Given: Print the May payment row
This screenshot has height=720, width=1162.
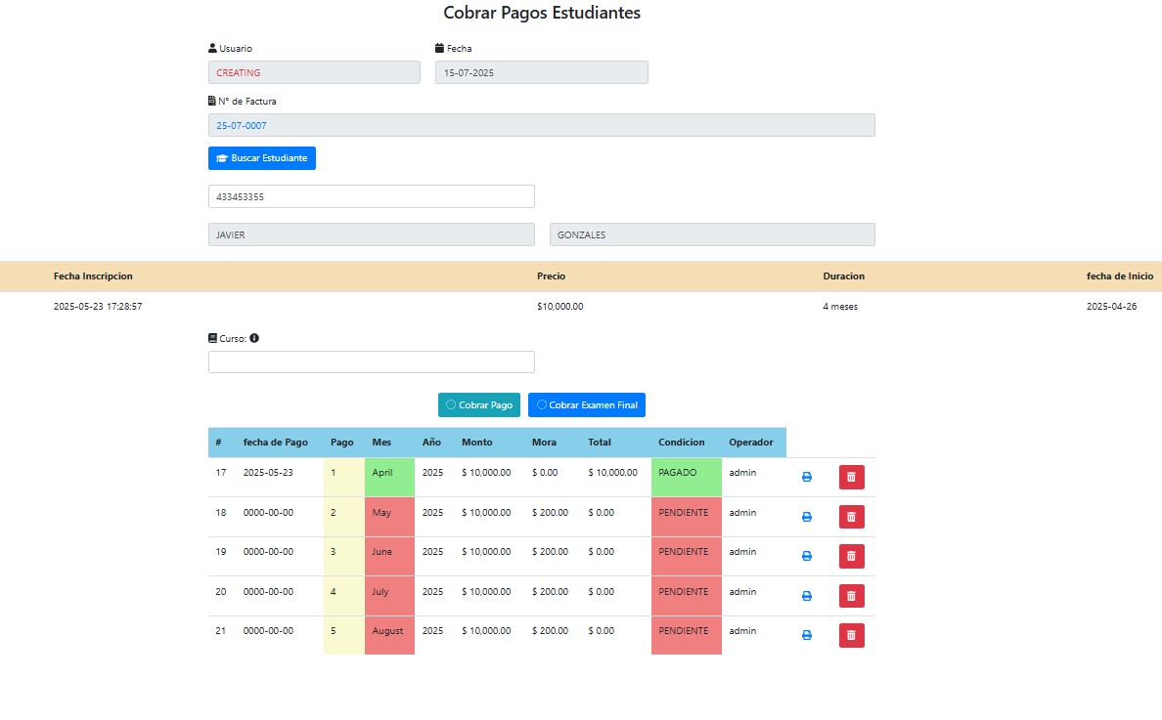Looking at the screenshot, I should [x=807, y=517].
